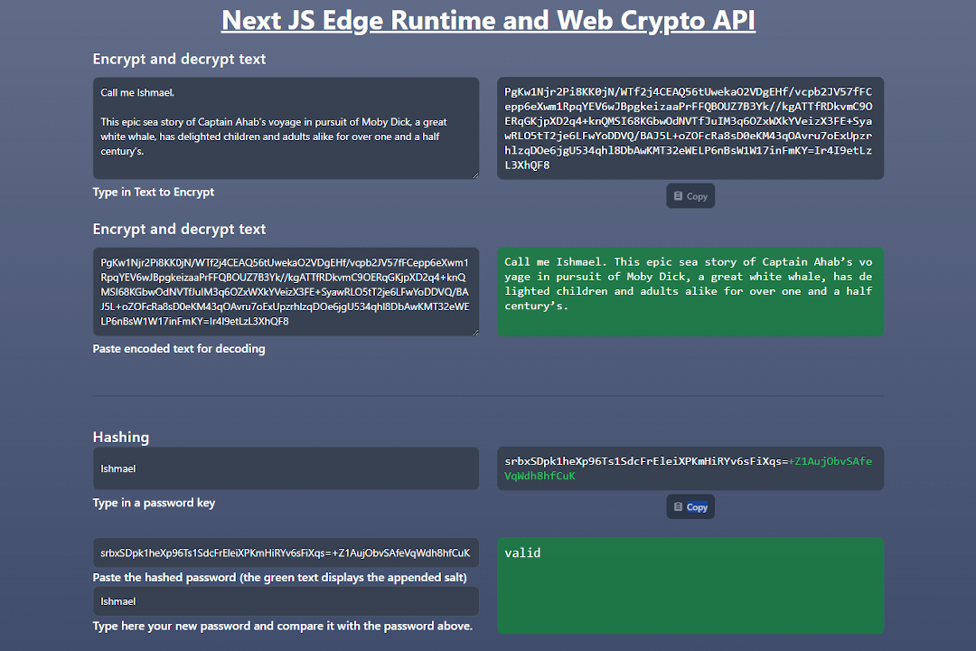Click the Type in a password key label
This screenshot has height=651, width=976.
coord(154,503)
